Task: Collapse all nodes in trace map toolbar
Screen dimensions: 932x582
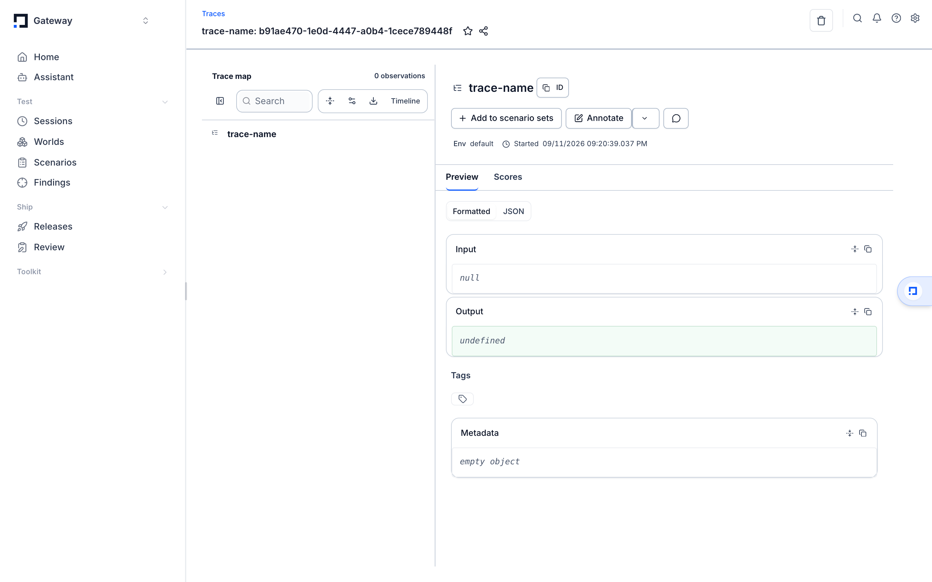Action: point(330,101)
